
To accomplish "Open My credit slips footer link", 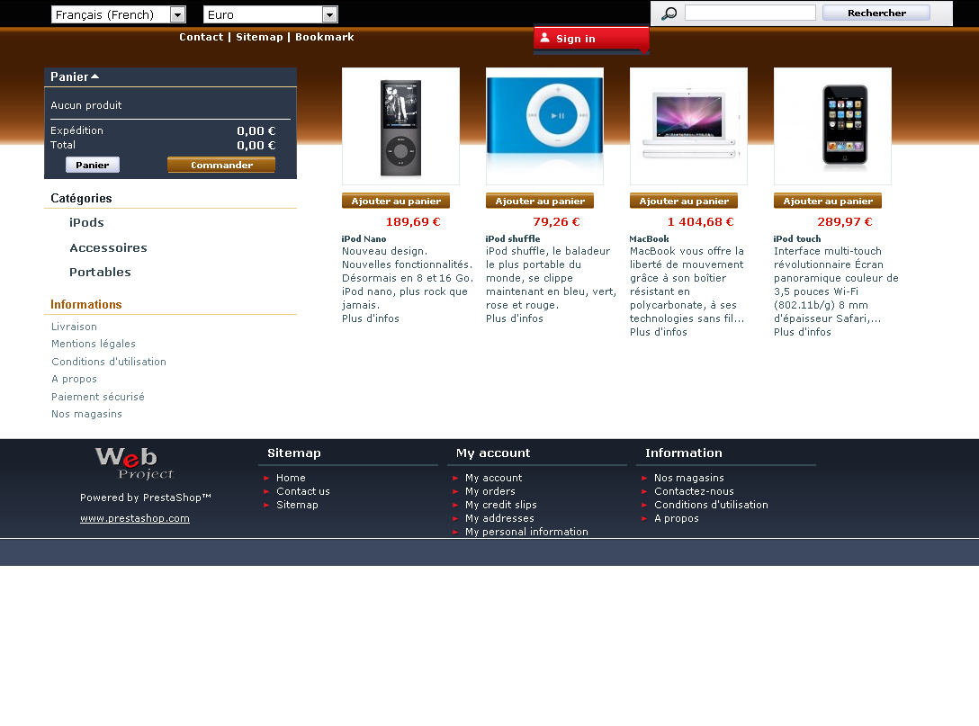I will (500, 505).
